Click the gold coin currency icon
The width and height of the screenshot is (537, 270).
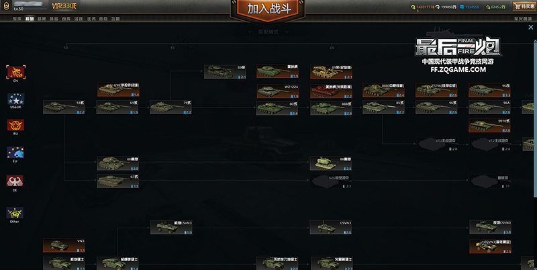413,7
